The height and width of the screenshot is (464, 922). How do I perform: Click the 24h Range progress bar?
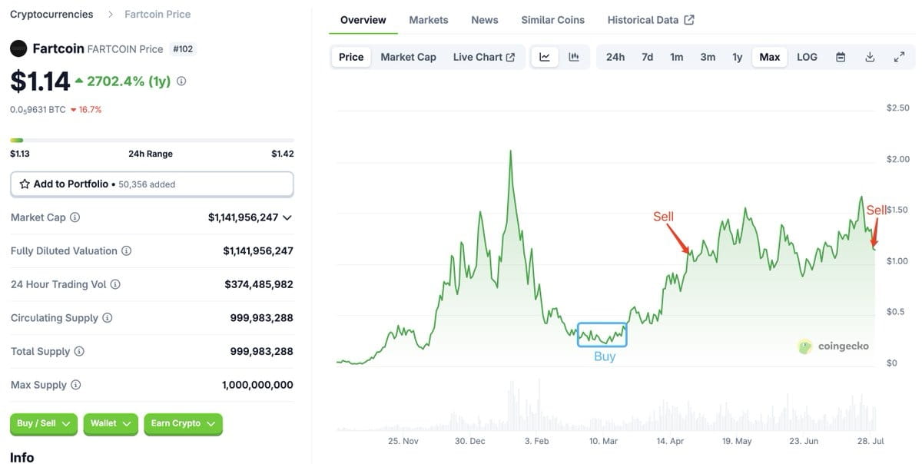pyautogui.click(x=152, y=140)
